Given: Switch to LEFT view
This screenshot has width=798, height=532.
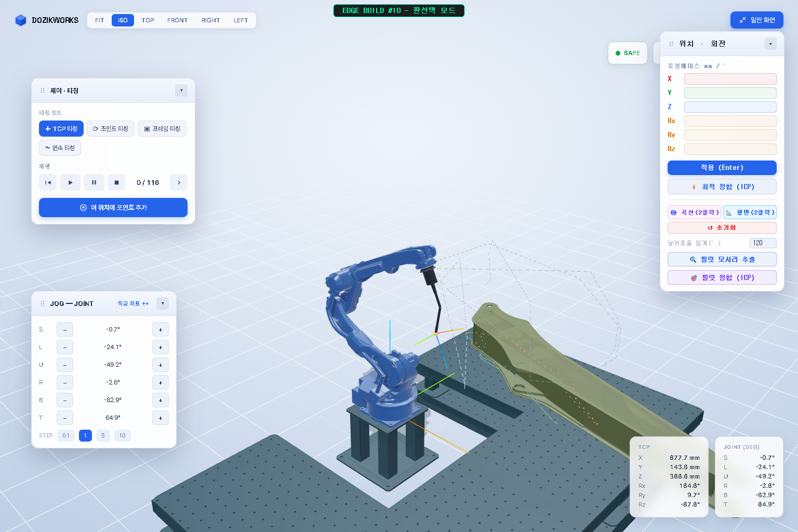Looking at the screenshot, I should (241, 20).
